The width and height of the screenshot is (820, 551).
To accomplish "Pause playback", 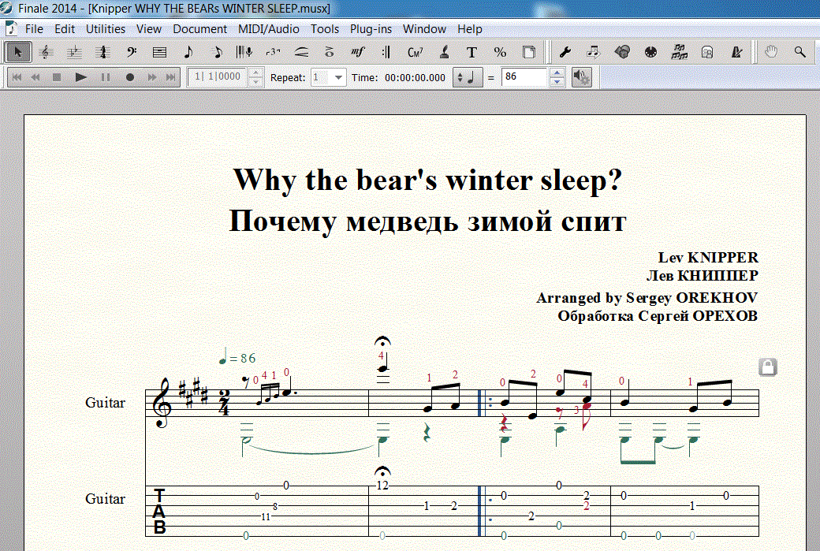I will 106,77.
